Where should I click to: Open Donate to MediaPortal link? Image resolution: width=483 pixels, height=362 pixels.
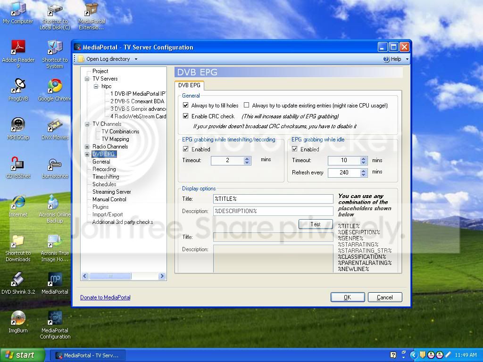(x=105, y=297)
